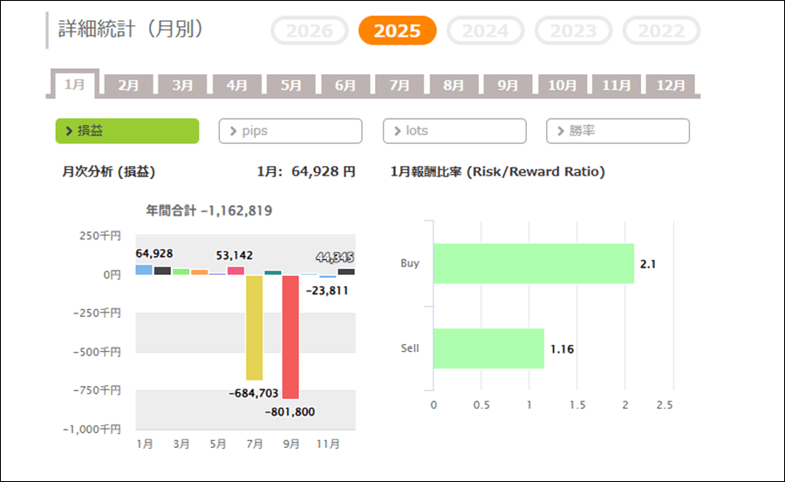Click the blue January profit bar
Image resolution: width=785 pixels, height=482 pixels.
pyautogui.click(x=144, y=270)
